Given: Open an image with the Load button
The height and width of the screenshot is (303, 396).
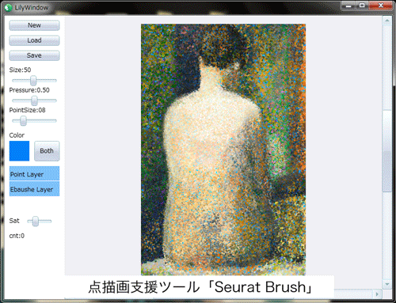Looking at the screenshot, I should point(34,40).
